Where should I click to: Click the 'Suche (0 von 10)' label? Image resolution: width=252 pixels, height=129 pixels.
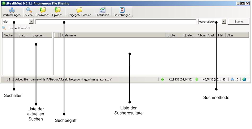pyautogui.click(x=19, y=28)
